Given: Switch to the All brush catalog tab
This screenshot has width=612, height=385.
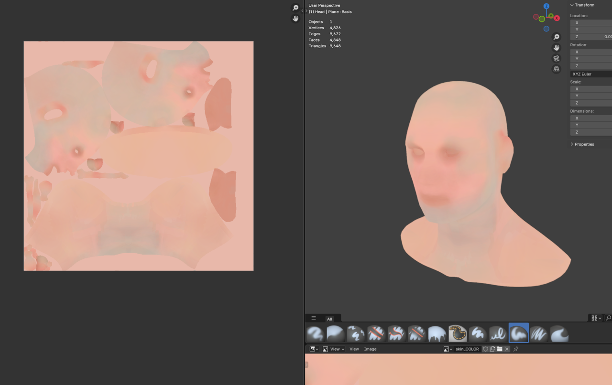Looking at the screenshot, I should (x=329, y=319).
